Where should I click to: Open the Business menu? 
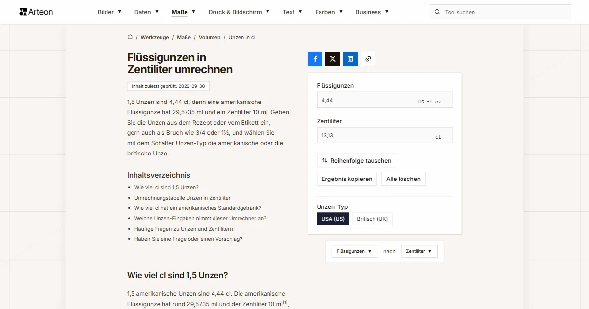[x=372, y=12]
